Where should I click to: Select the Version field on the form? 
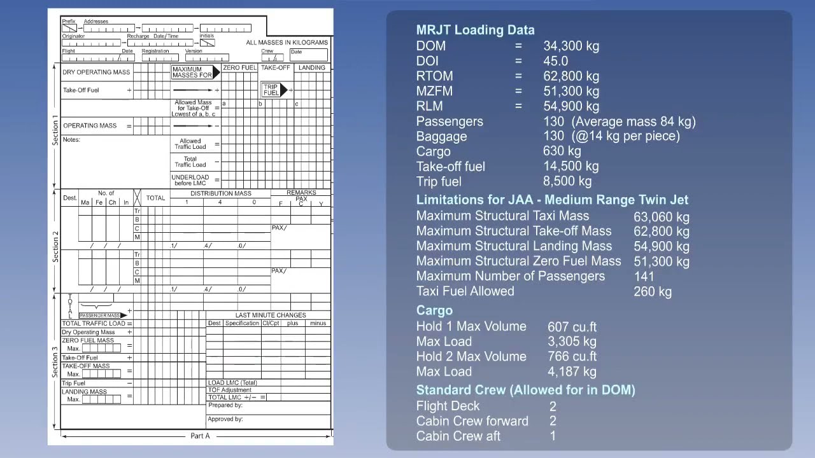coord(207,58)
